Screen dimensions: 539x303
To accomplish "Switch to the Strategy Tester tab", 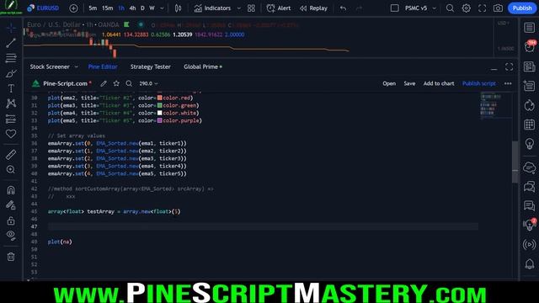I will pos(150,66).
